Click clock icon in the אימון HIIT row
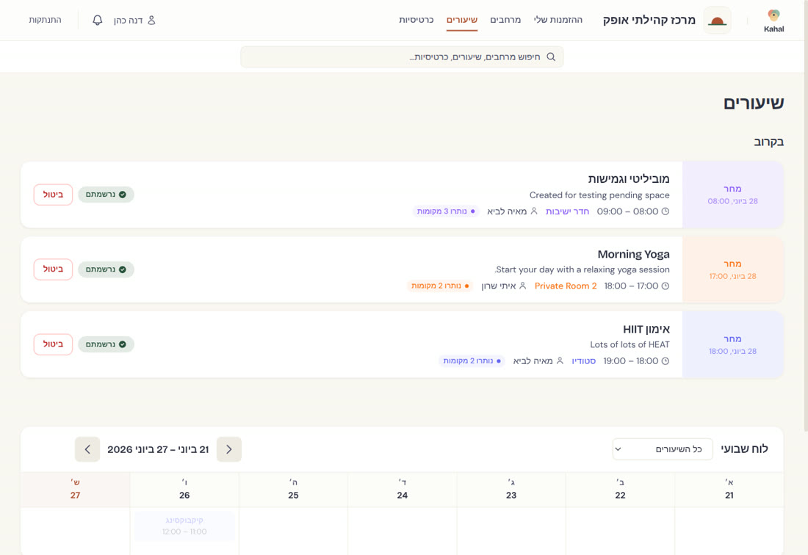Viewport: 808px width, 555px height. [665, 361]
